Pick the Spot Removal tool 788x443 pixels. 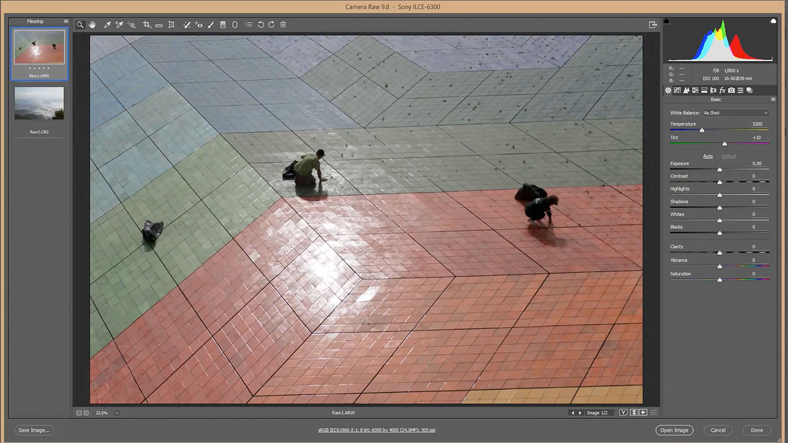(186, 25)
